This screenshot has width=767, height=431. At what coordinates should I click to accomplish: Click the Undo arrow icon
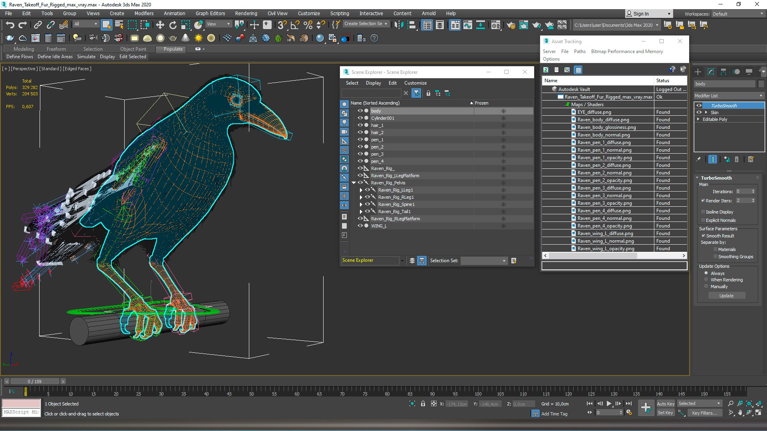pos(10,25)
